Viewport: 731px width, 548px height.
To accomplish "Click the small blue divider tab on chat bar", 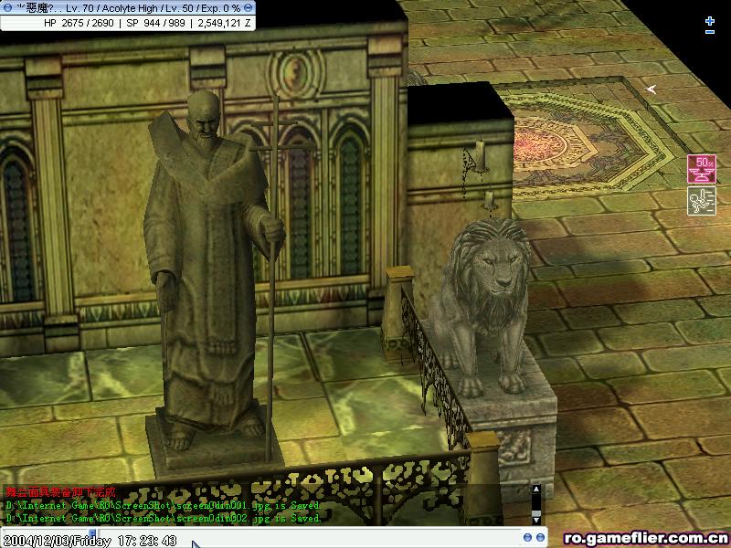I will pos(92,534).
